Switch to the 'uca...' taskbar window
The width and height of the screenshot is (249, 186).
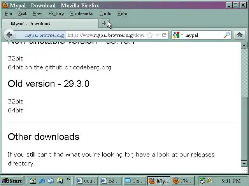point(86,181)
